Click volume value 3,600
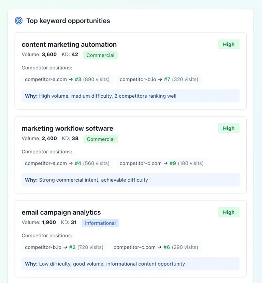The height and width of the screenshot is (283, 262). [49, 54]
